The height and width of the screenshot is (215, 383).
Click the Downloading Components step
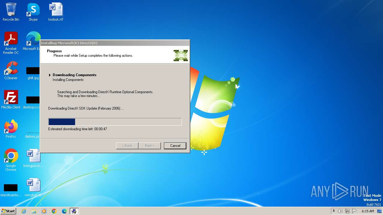[75, 75]
